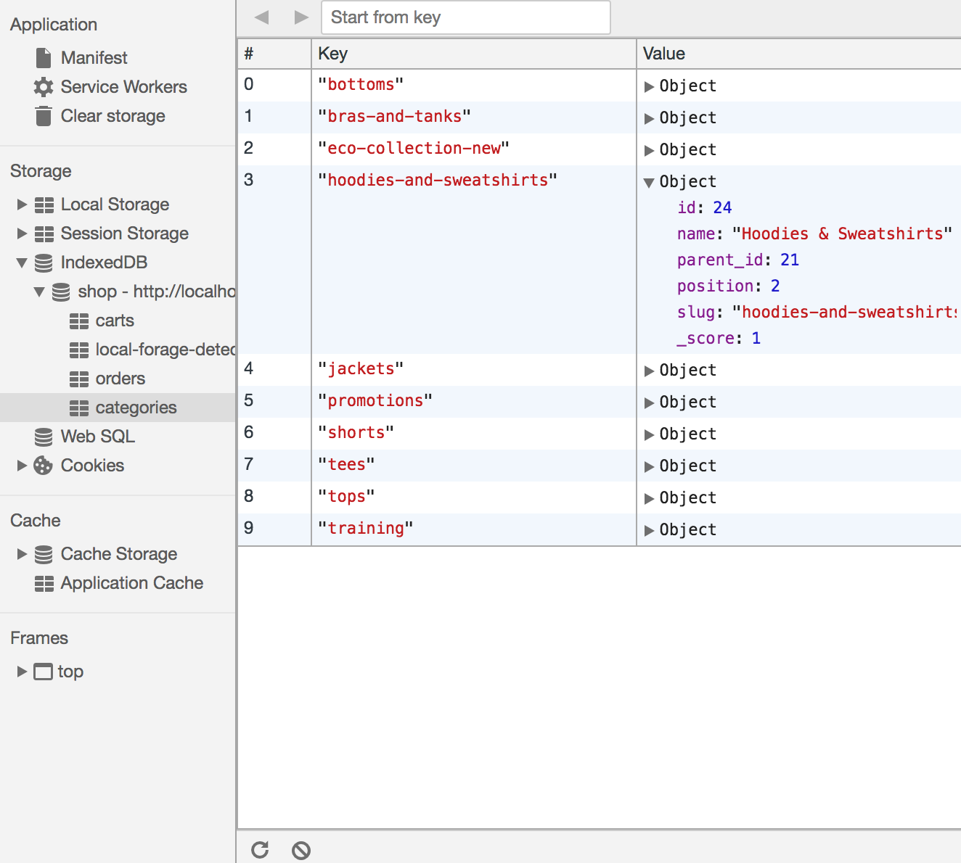The image size is (961, 863).
Task: Collapse the IndexedDB tree node
Action: pyautogui.click(x=22, y=263)
